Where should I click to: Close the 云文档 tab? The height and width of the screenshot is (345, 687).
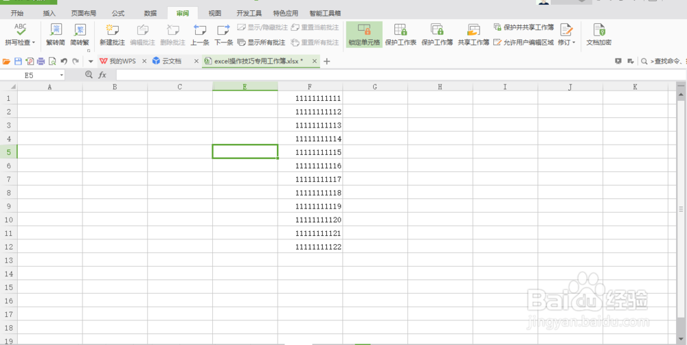point(196,61)
